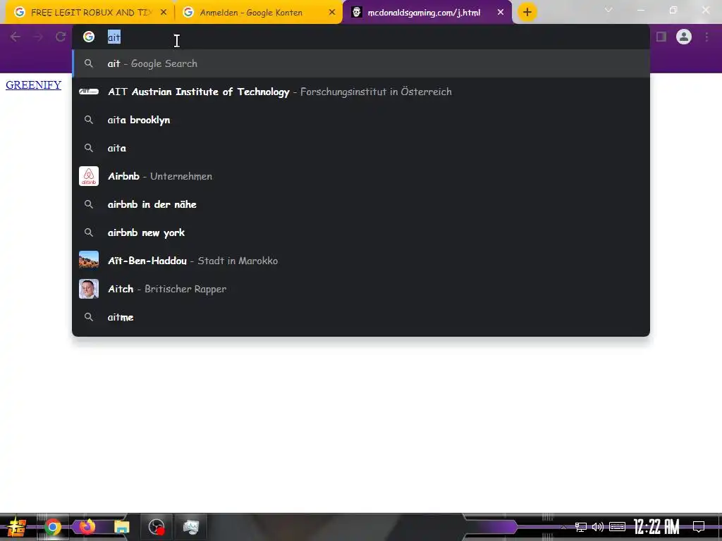Open network status tray icon
Screen dimensions: 722x541
pos(581,527)
